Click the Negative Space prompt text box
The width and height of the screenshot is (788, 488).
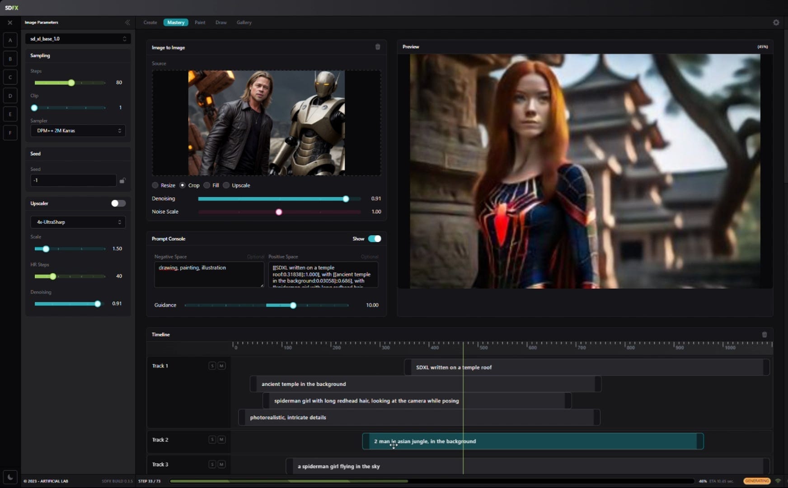click(209, 274)
